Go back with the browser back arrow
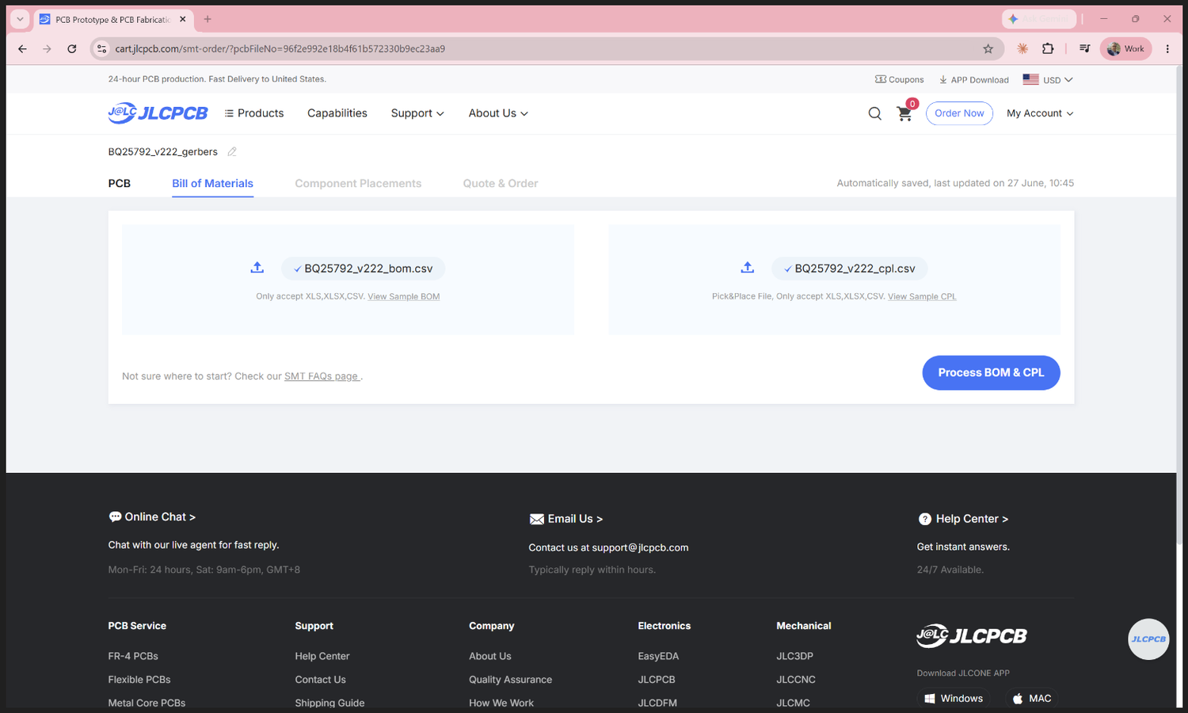Viewport: 1188px width, 713px height. coord(22,48)
